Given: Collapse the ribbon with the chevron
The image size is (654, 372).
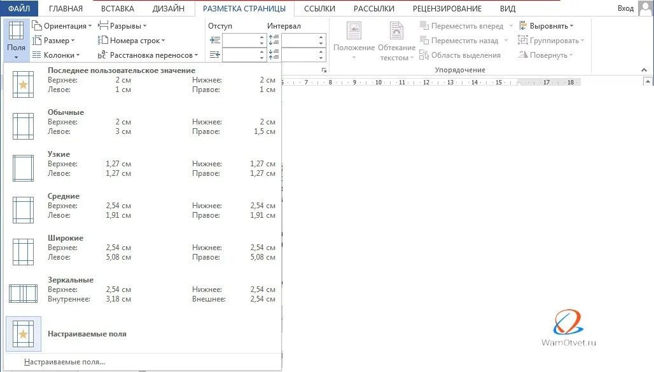Looking at the screenshot, I should click(644, 70).
